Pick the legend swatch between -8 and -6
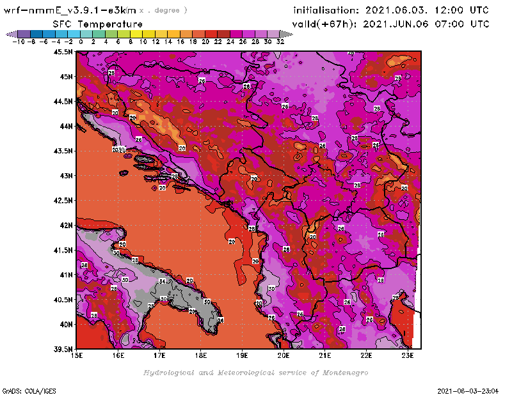Viewport: 512px width, 395px height. click(x=36, y=34)
